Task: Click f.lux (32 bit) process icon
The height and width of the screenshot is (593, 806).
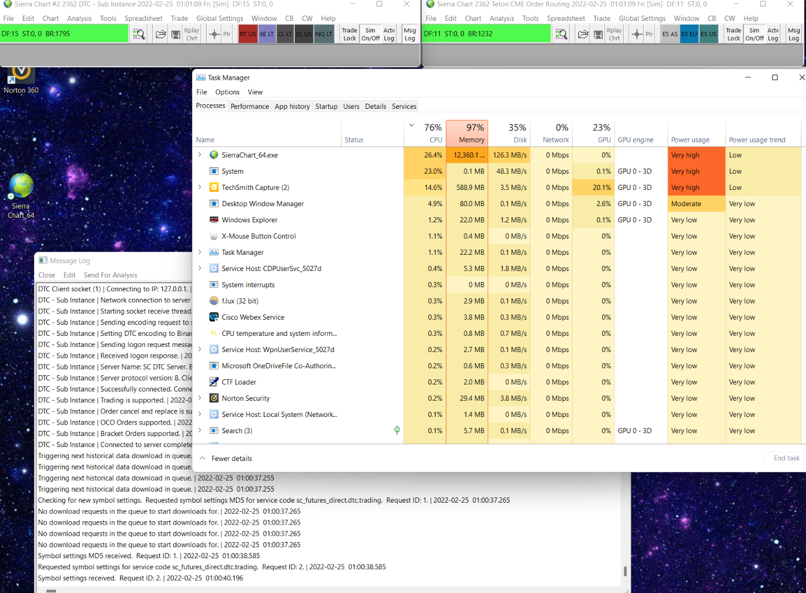Action: point(214,301)
